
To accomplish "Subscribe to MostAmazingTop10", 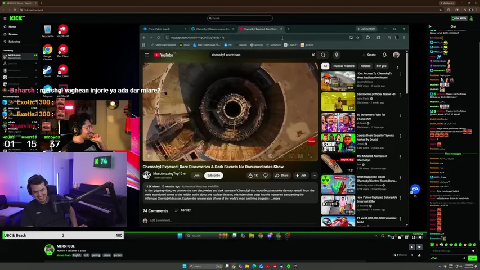I will coord(213,175).
